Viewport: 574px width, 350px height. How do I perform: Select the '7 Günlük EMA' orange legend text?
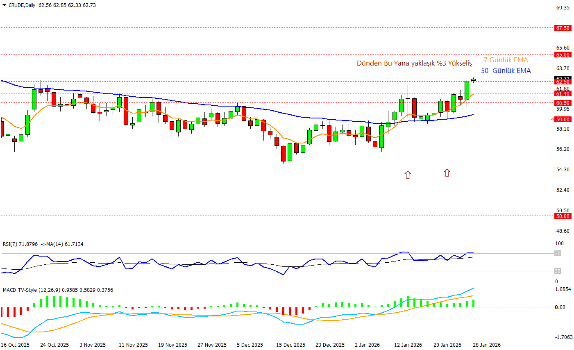(x=506, y=60)
